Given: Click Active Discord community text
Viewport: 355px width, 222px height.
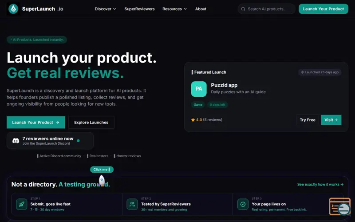Looking at the screenshot, I should coord(60,156).
